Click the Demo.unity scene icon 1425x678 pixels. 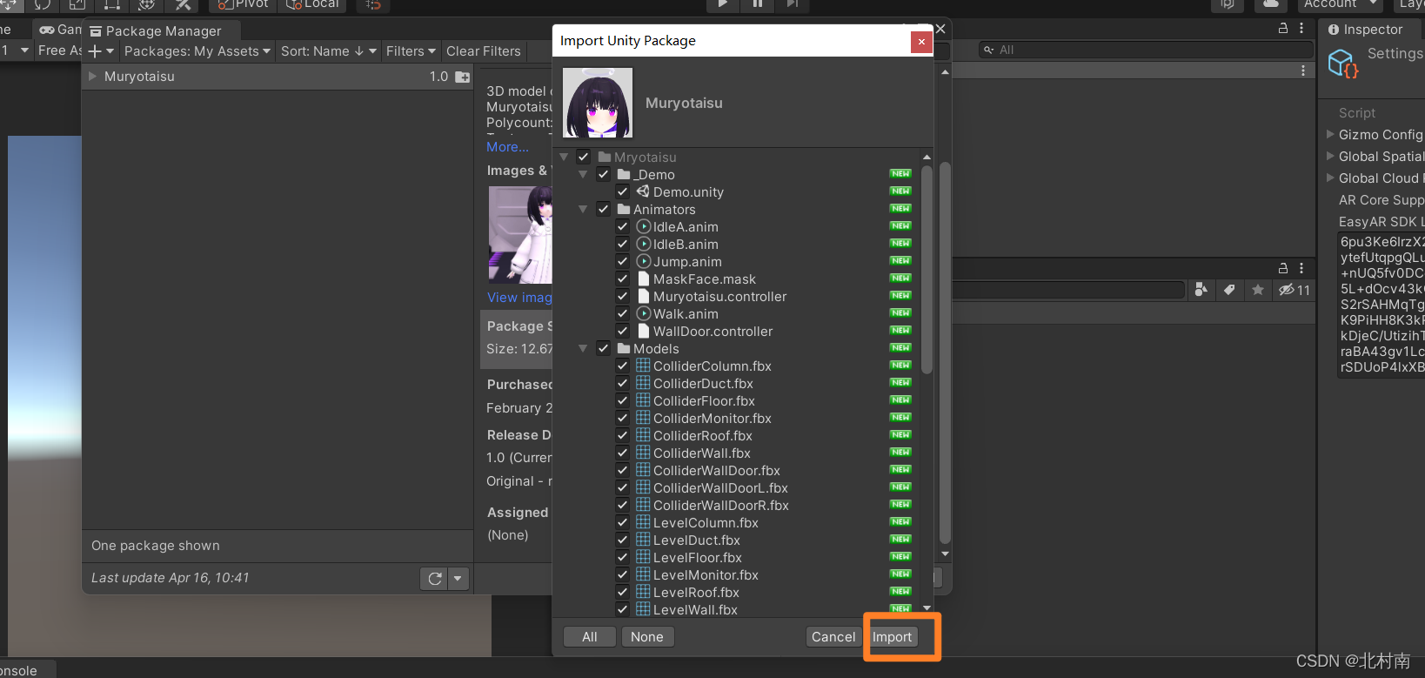point(643,191)
